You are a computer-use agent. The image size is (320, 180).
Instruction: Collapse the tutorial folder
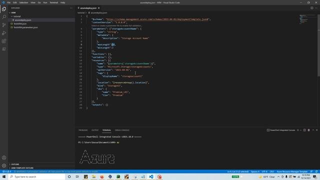pyautogui.click(x=17, y=16)
